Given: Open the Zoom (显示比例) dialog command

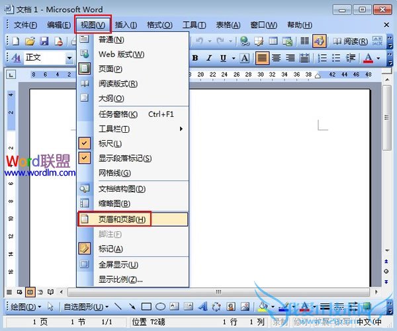Looking at the screenshot, I should (133, 279).
